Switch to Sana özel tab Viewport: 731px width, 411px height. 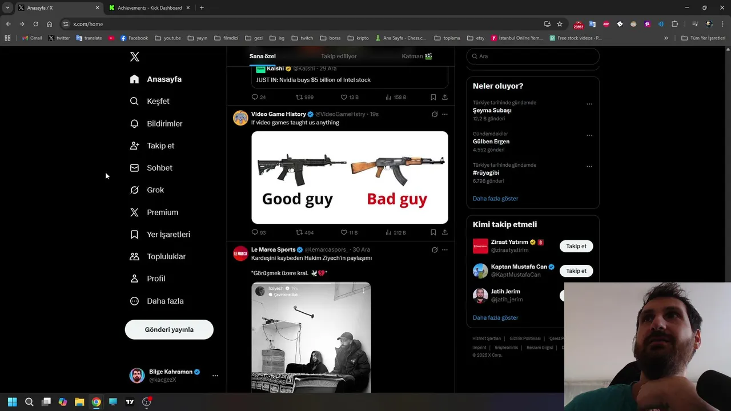(263, 56)
